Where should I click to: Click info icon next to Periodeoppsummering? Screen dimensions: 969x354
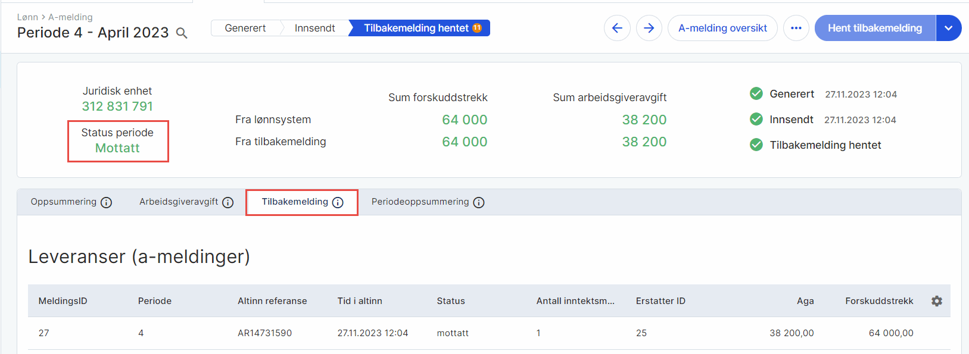tap(479, 202)
